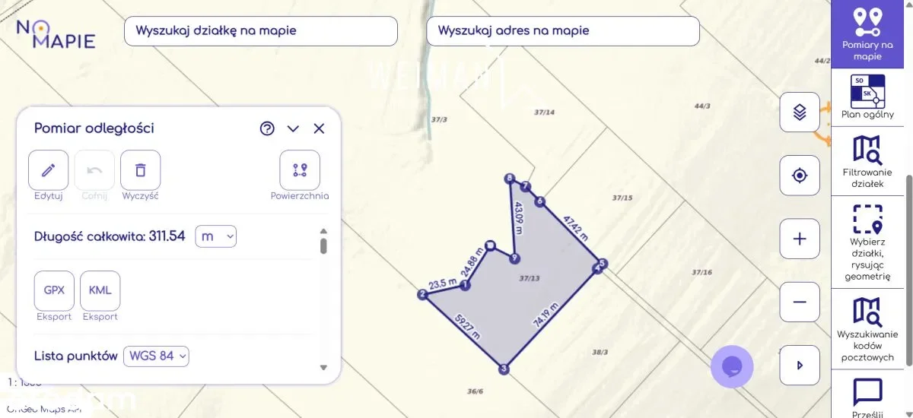This screenshot has height=418, width=913.
Task: Export measurement as GPX
Action: tap(54, 290)
